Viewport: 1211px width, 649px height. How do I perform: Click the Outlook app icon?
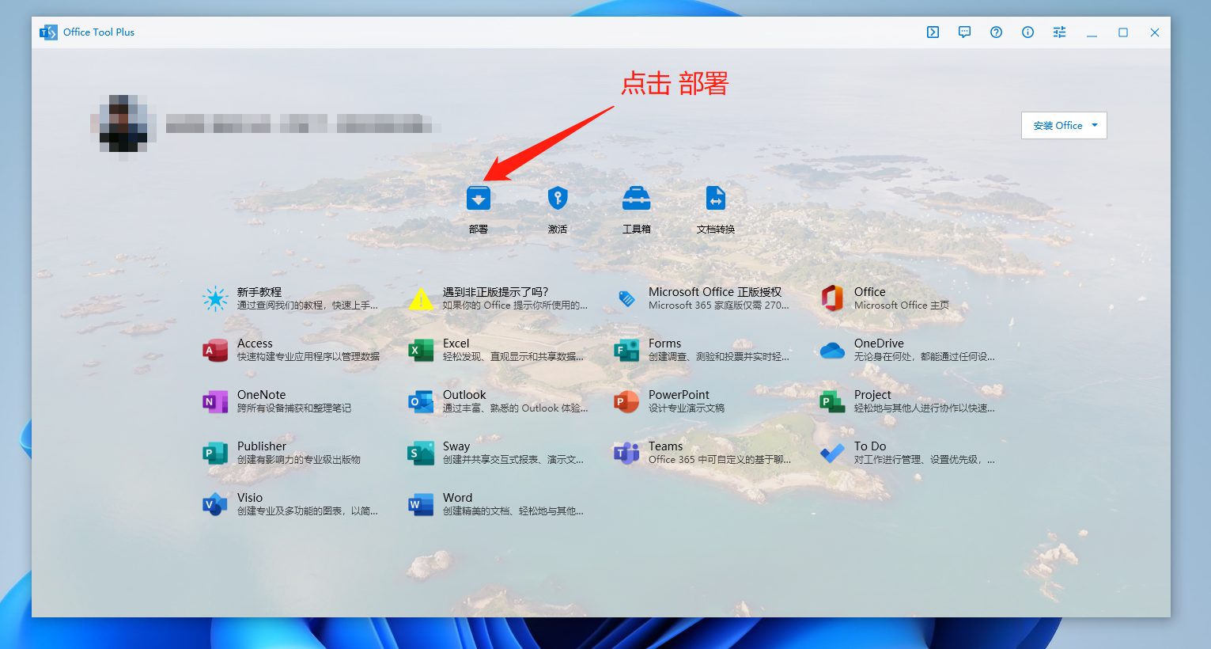421,402
